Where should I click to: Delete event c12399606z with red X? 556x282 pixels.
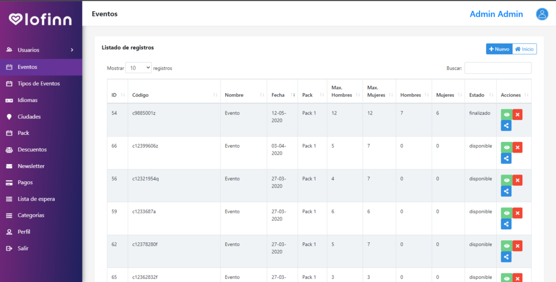pos(517,148)
